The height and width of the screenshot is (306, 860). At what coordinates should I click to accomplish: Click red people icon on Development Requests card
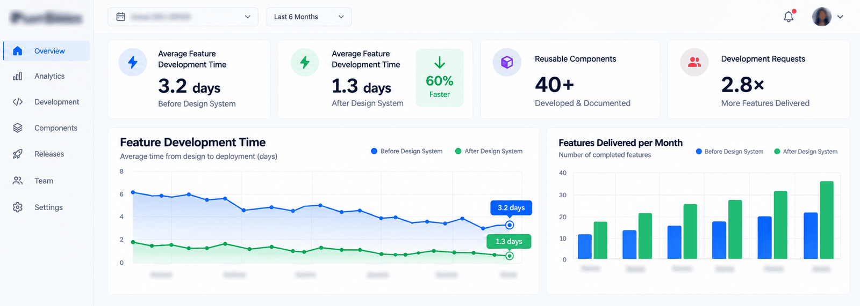694,62
